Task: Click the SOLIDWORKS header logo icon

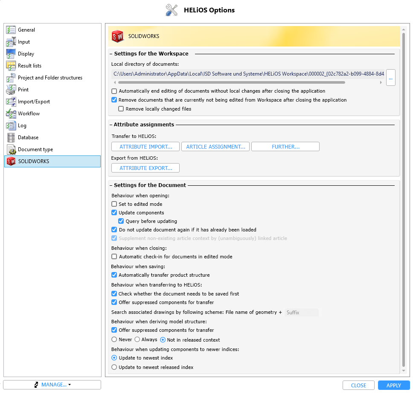Action: coord(117,36)
